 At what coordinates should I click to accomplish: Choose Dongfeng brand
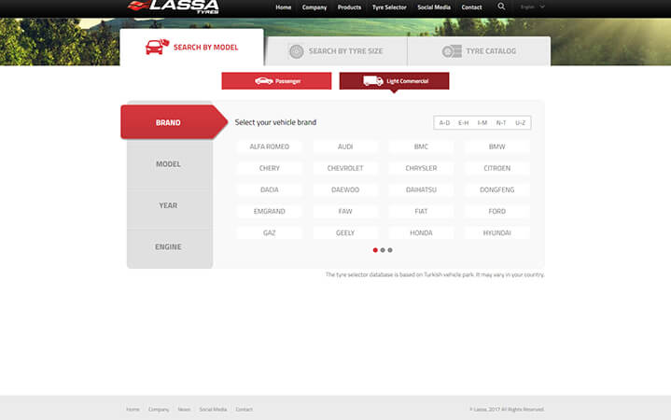pos(496,189)
